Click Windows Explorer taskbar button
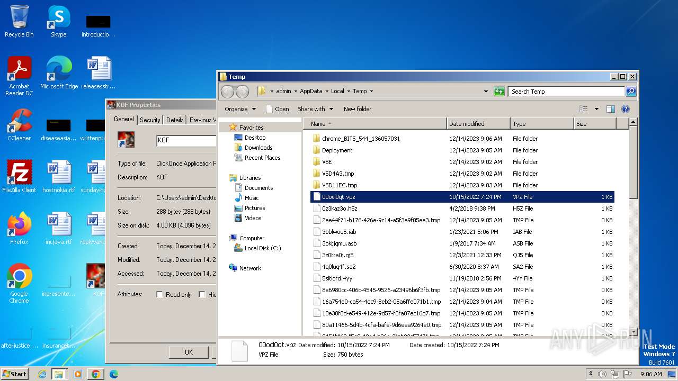 coord(59,374)
